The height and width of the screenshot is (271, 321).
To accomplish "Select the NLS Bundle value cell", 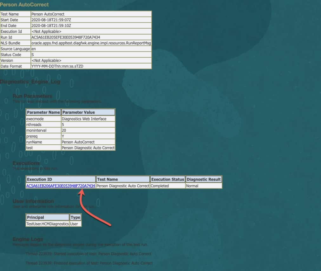I will (x=91, y=43).
